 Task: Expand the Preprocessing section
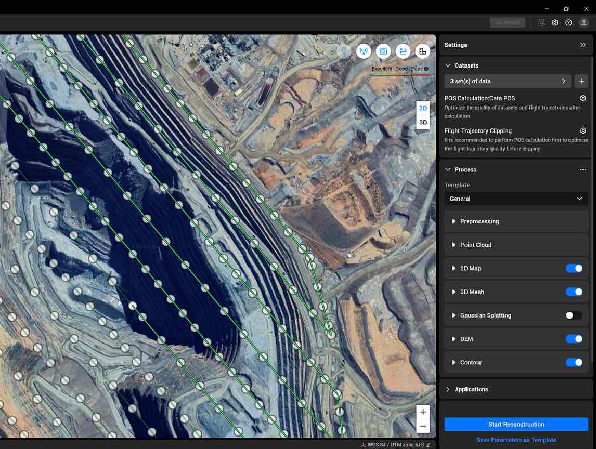point(480,221)
